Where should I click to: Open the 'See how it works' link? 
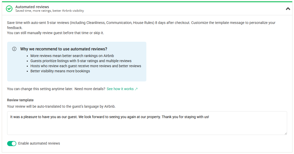click(x=120, y=89)
